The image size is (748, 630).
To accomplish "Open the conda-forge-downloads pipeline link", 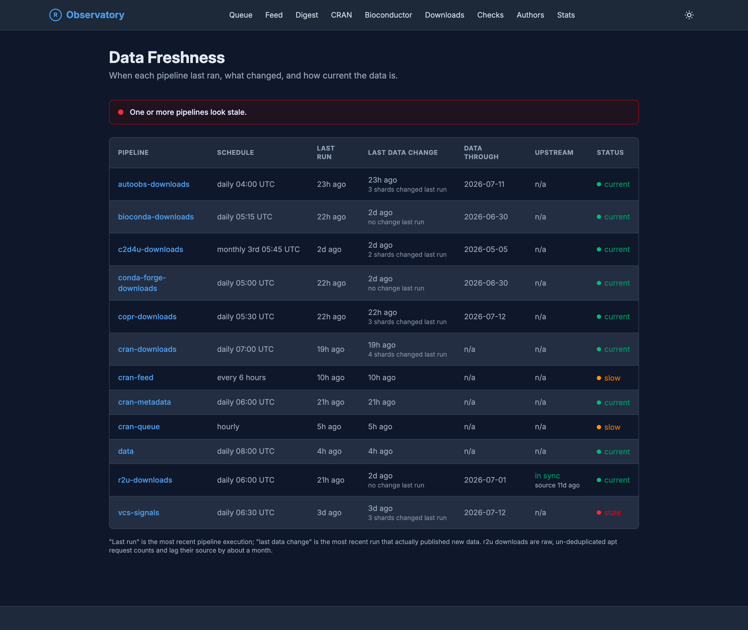I will (142, 283).
